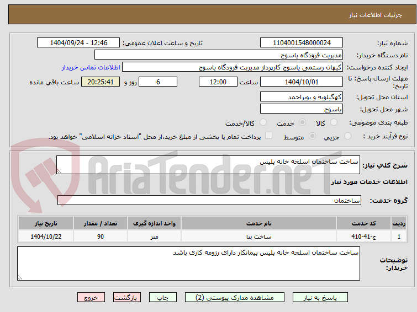Viewport: 417px width, 312px height.
Task: Toggle the اسناد خزانه اسلامی payment checkbox
Action: tap(268, 136)
